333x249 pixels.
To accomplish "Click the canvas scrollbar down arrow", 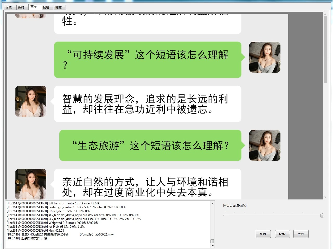I will 325,197.
